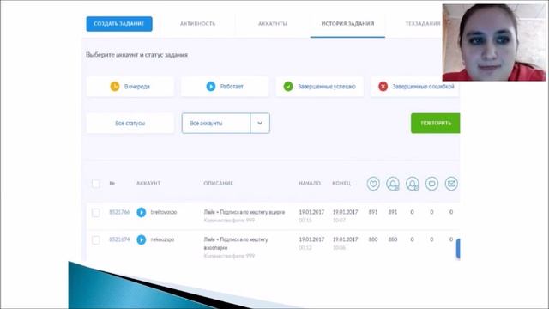Image resolution: width=549 pixels, height=309 pixels.
Task: Filter tasks by 'Работает' status
Action: point(225,87)
